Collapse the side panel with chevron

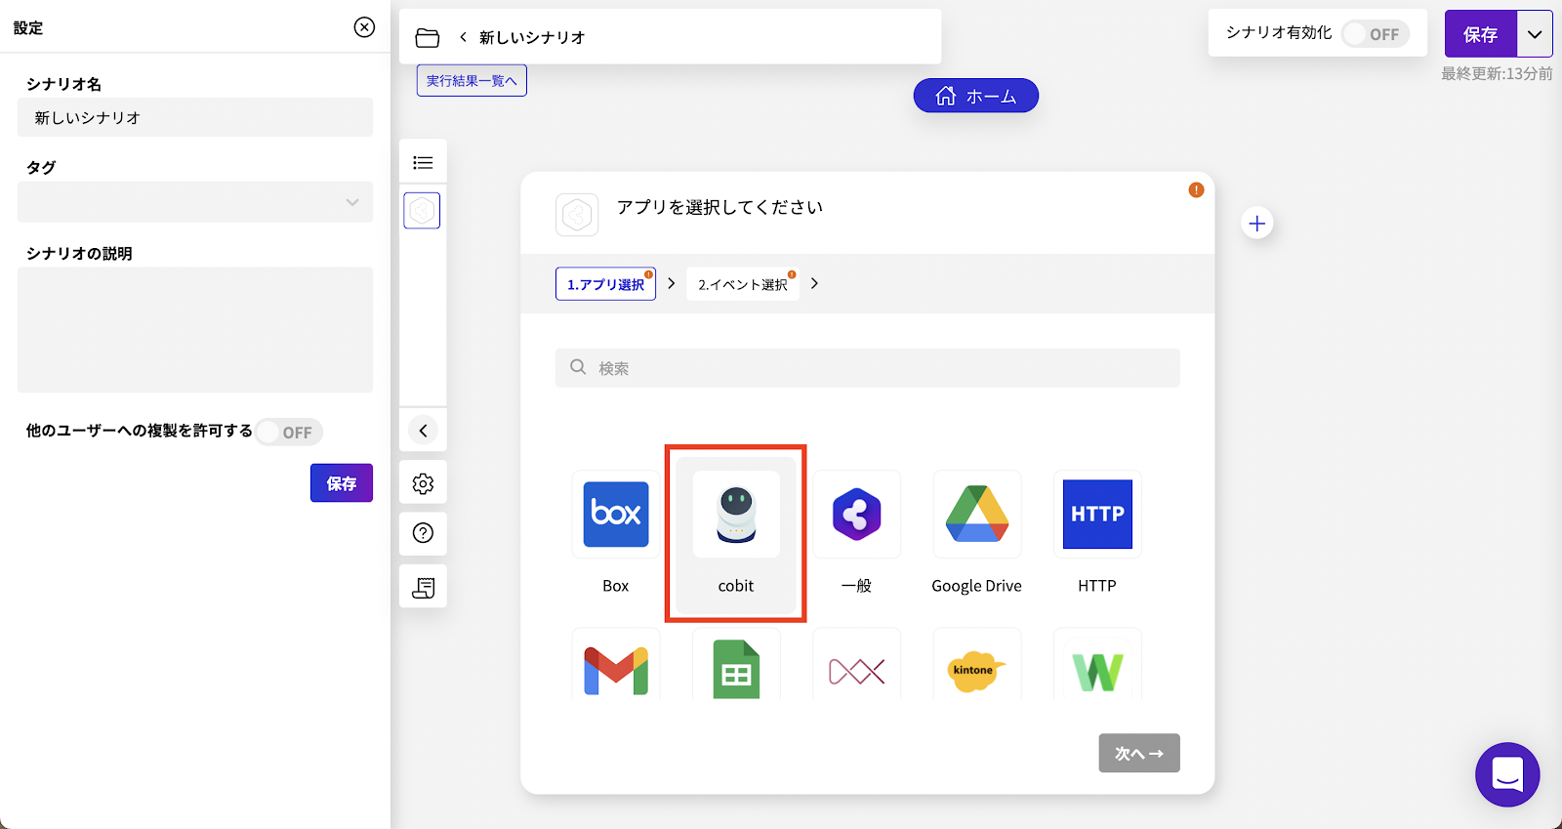click(x=423, y=431)
